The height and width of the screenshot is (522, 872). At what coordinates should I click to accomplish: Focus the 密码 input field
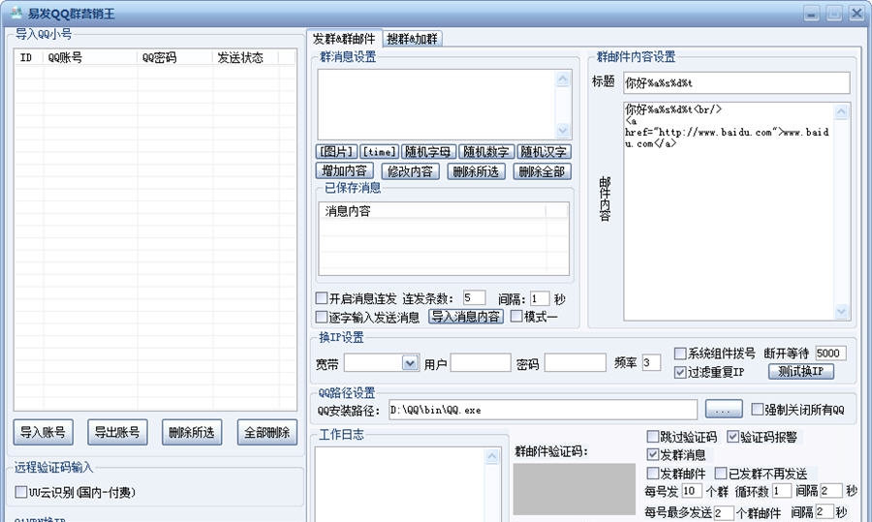[x=575, y=363]
